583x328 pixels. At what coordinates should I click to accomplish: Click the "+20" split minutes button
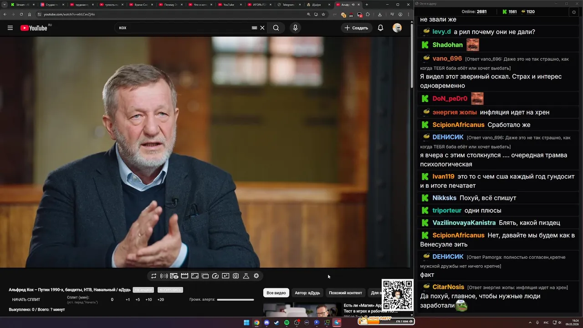coord(160,300)
